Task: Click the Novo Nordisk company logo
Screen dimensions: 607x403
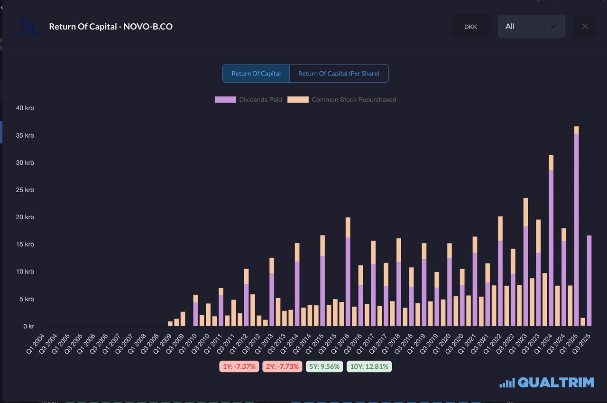Action: [x=28, y=27]
